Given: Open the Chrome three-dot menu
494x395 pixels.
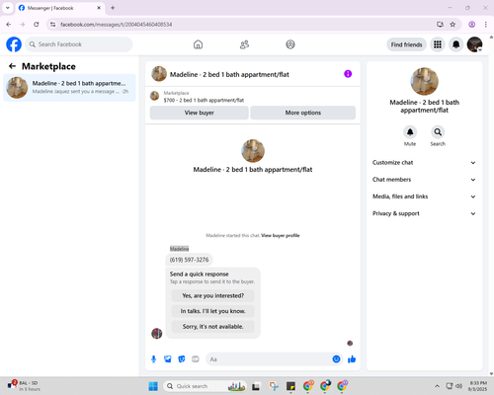Looking at the screenshot, I should click(486, 25).
